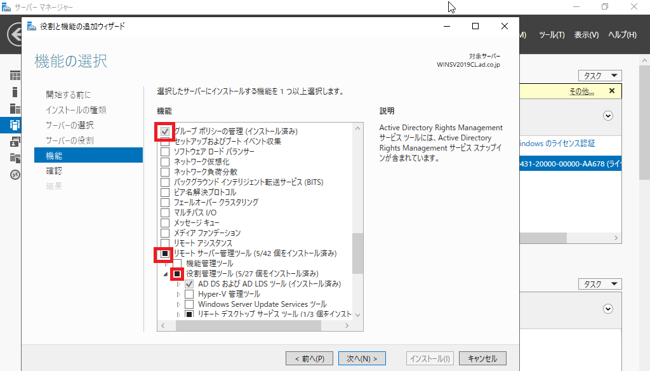650x371 pixels.
Task: Click feature list vertical scrollbar up arrow
Action: (358, 128)
